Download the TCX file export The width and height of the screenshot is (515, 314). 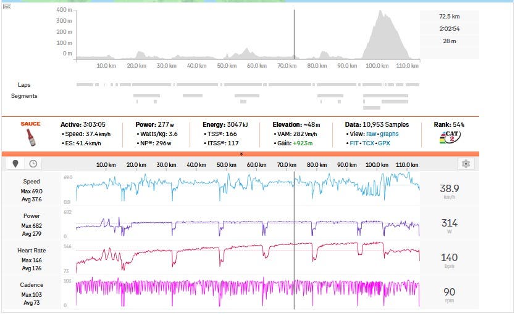coord(368,143)
